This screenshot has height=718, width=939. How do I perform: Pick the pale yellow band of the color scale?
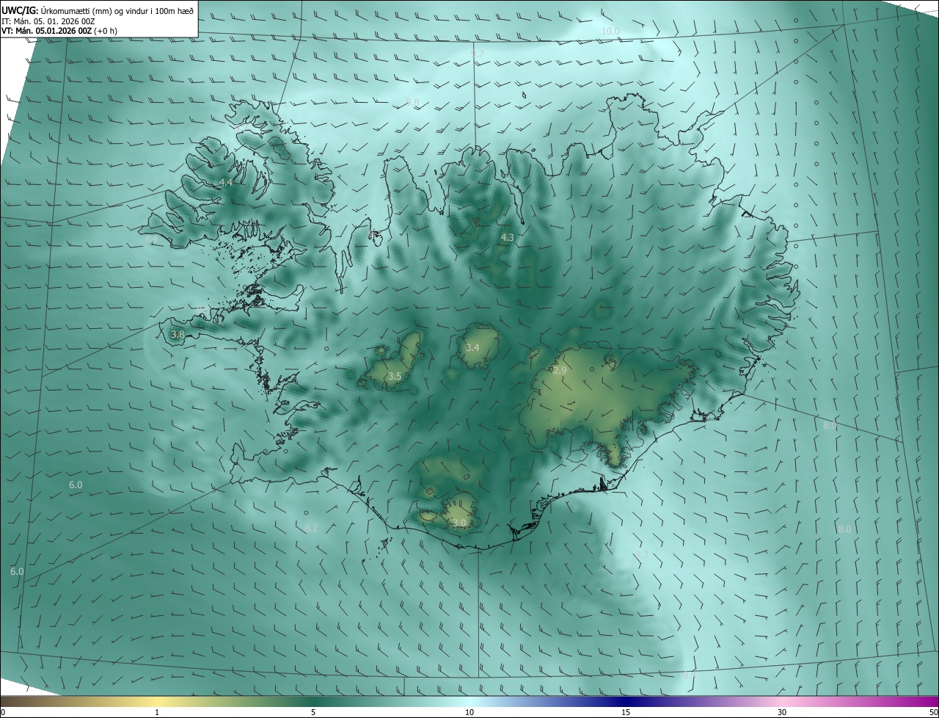pos(157,701)
